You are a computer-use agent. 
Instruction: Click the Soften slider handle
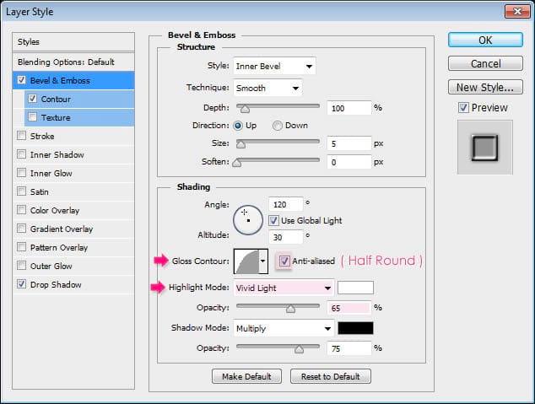coord(237,163)
